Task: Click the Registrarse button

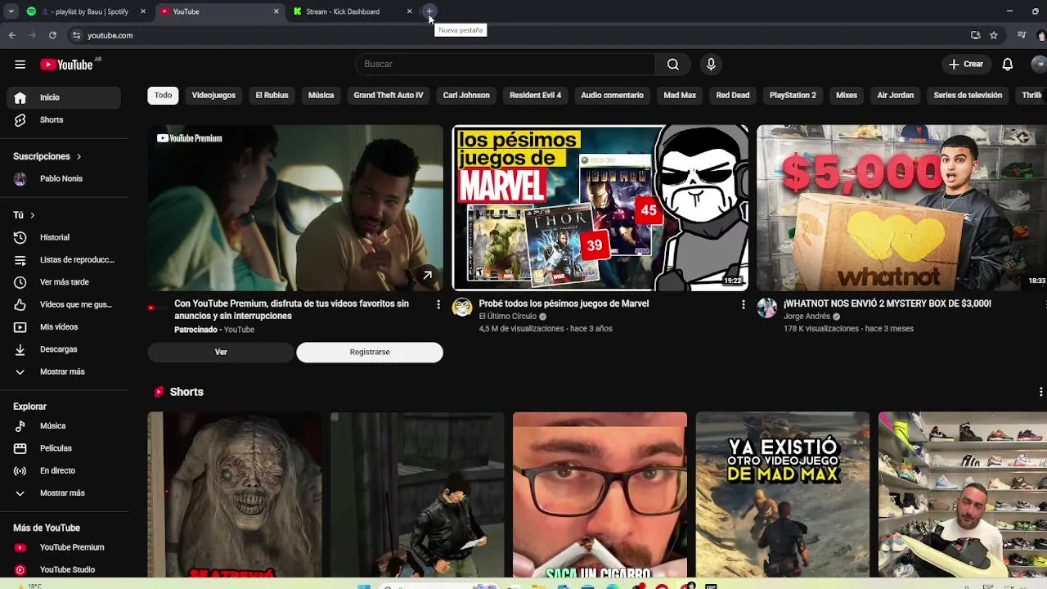Action: point(370,352)
